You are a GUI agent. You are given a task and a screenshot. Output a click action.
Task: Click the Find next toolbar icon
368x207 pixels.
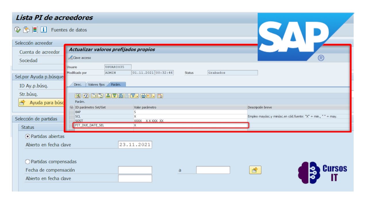click(x=127, y=96)
